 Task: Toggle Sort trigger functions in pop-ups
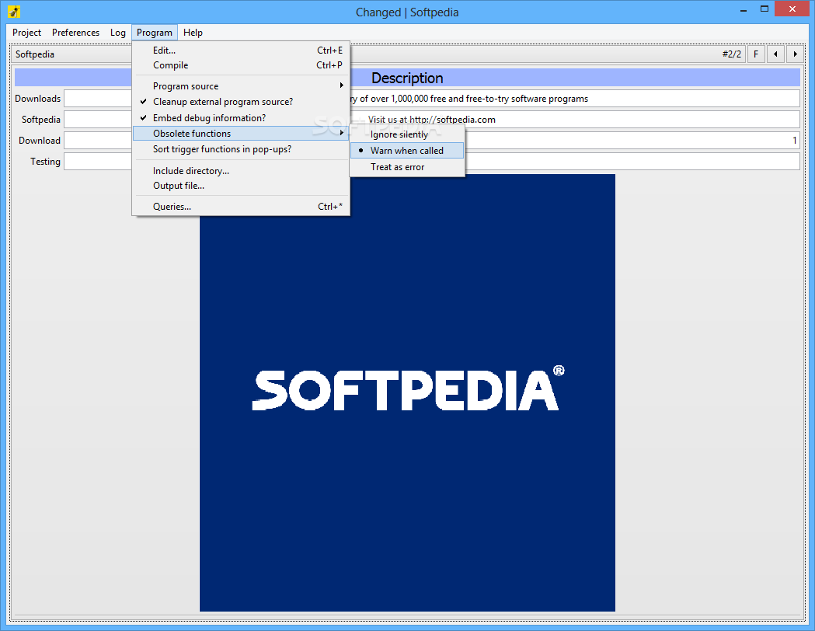pyautogui.click(x=241, y=149)
